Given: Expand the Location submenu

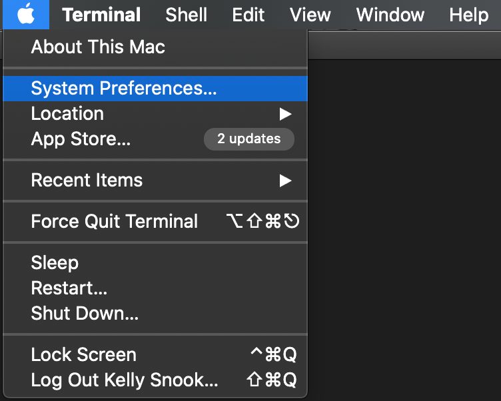Looking at the screenshot, I should point(67,114).
